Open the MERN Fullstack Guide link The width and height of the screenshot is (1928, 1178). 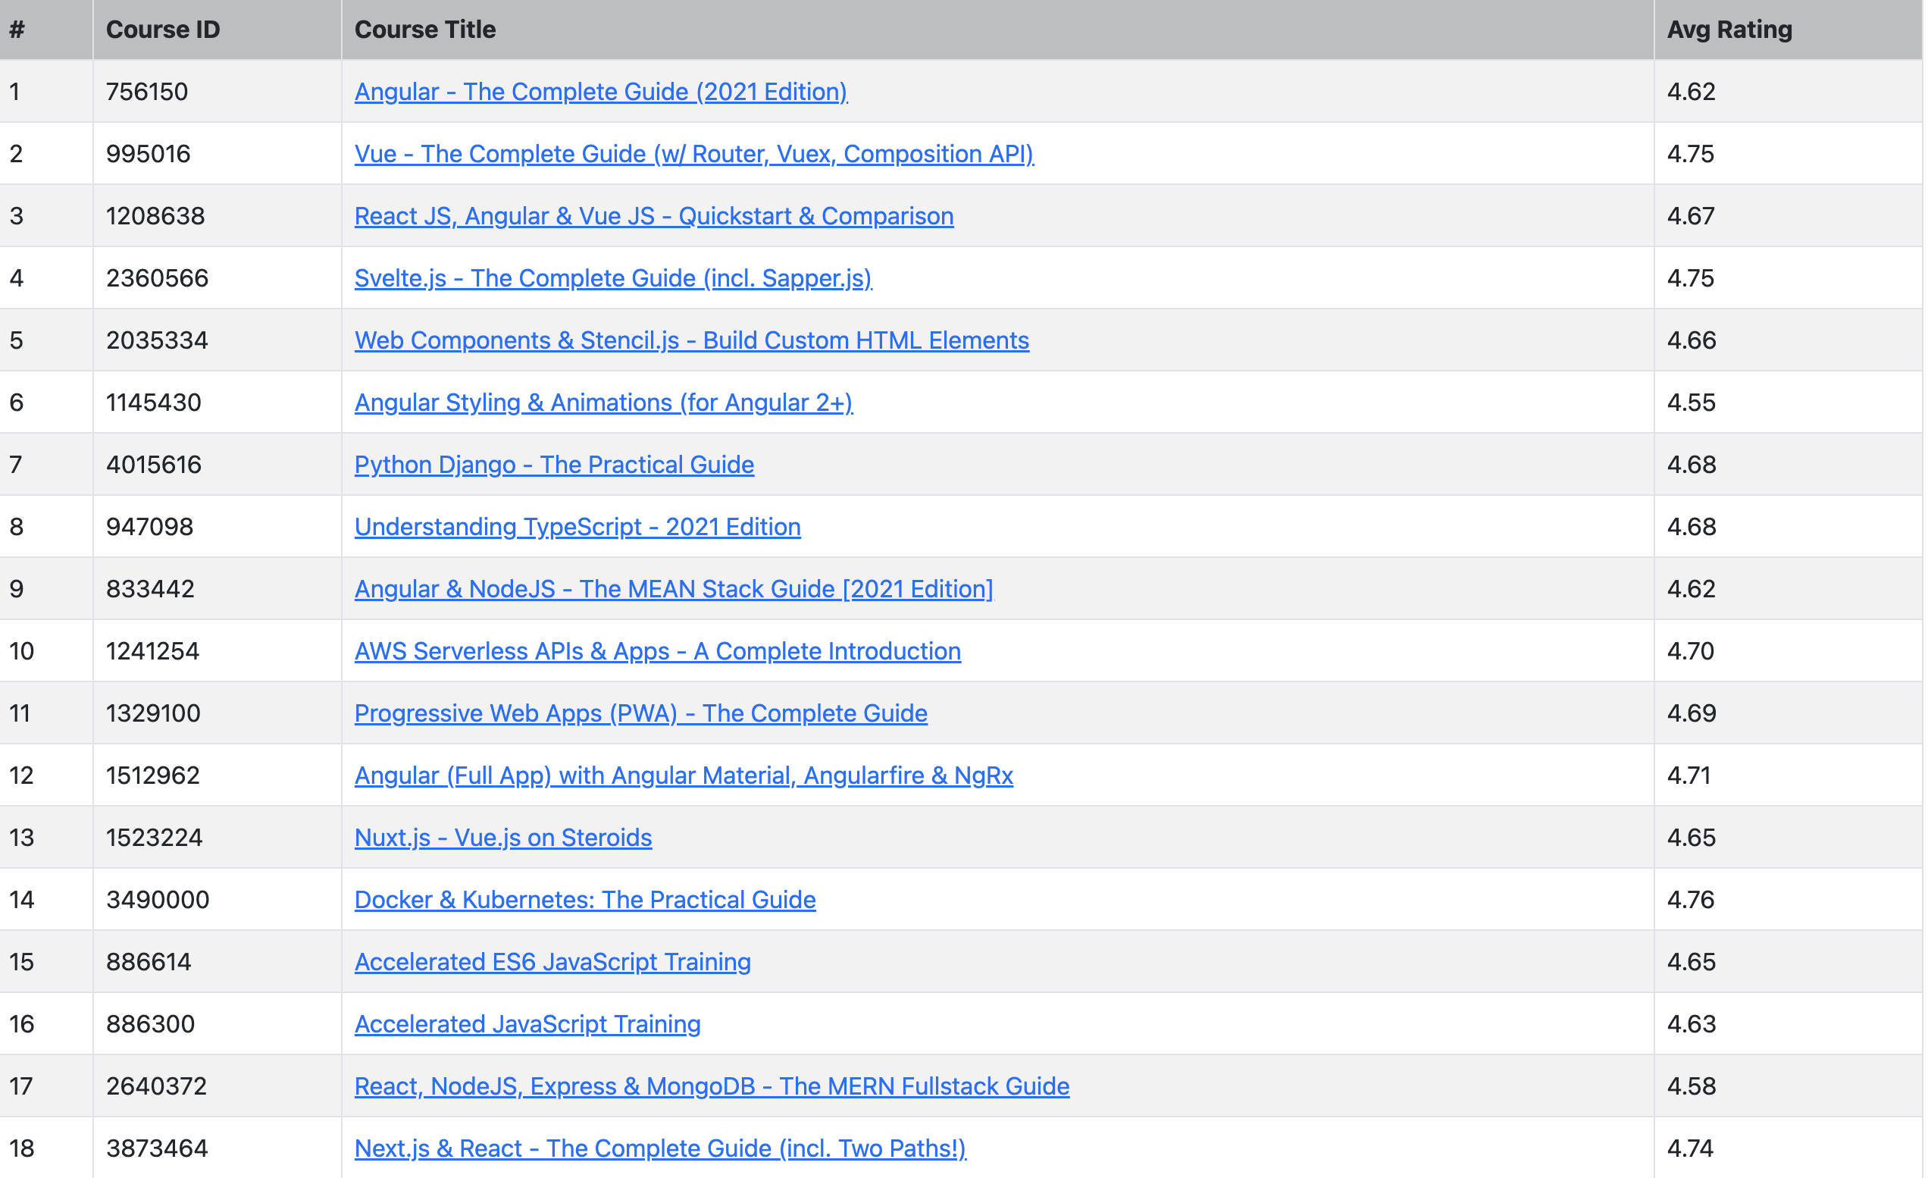712,1086
